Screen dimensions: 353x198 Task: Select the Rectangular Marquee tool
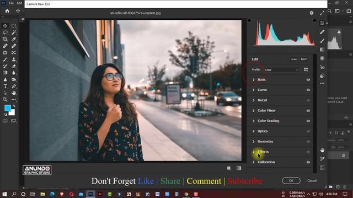coord(14,26)
